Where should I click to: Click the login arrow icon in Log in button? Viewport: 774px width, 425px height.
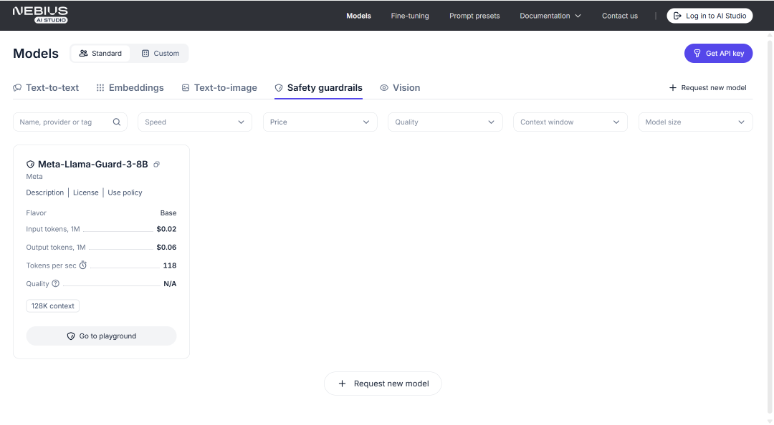tap(677, 16)
